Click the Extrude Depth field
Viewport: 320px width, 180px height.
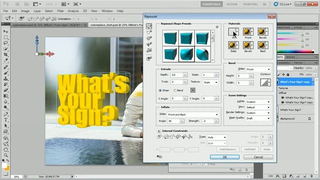click(177, 75)
